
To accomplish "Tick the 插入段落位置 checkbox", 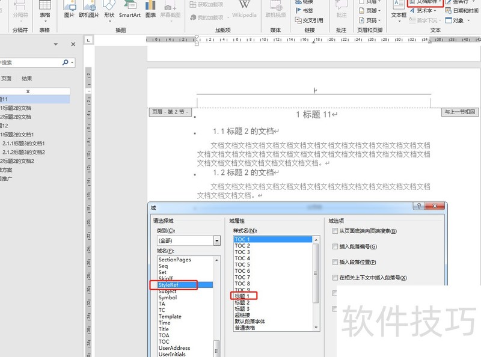I will [335, 262].
